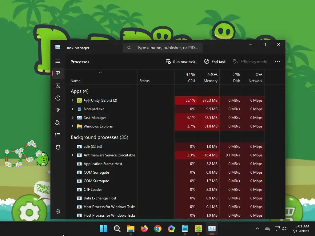This screenshot has height=236, width=315.
Task: Show hidden system tray icons
Action: (257, 229)
